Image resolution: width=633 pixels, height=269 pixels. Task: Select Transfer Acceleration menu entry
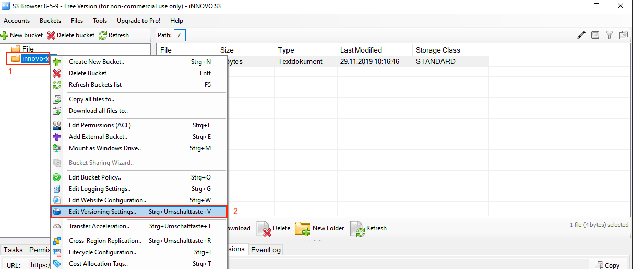[139, 226]
